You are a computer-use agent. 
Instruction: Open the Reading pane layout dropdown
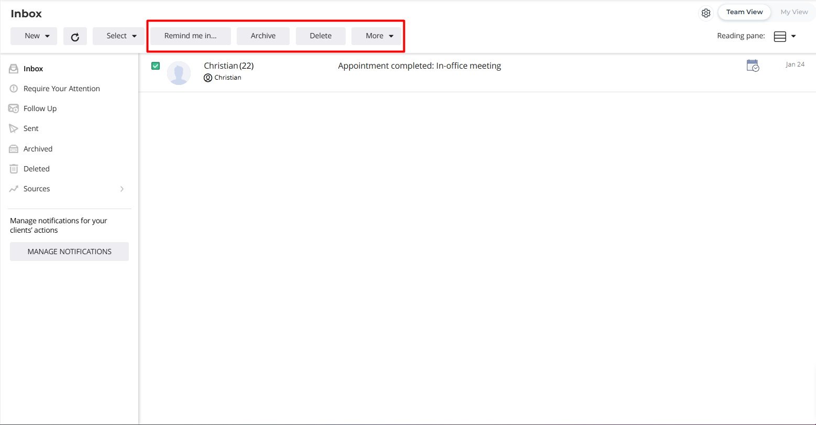(x=785, y=36)
